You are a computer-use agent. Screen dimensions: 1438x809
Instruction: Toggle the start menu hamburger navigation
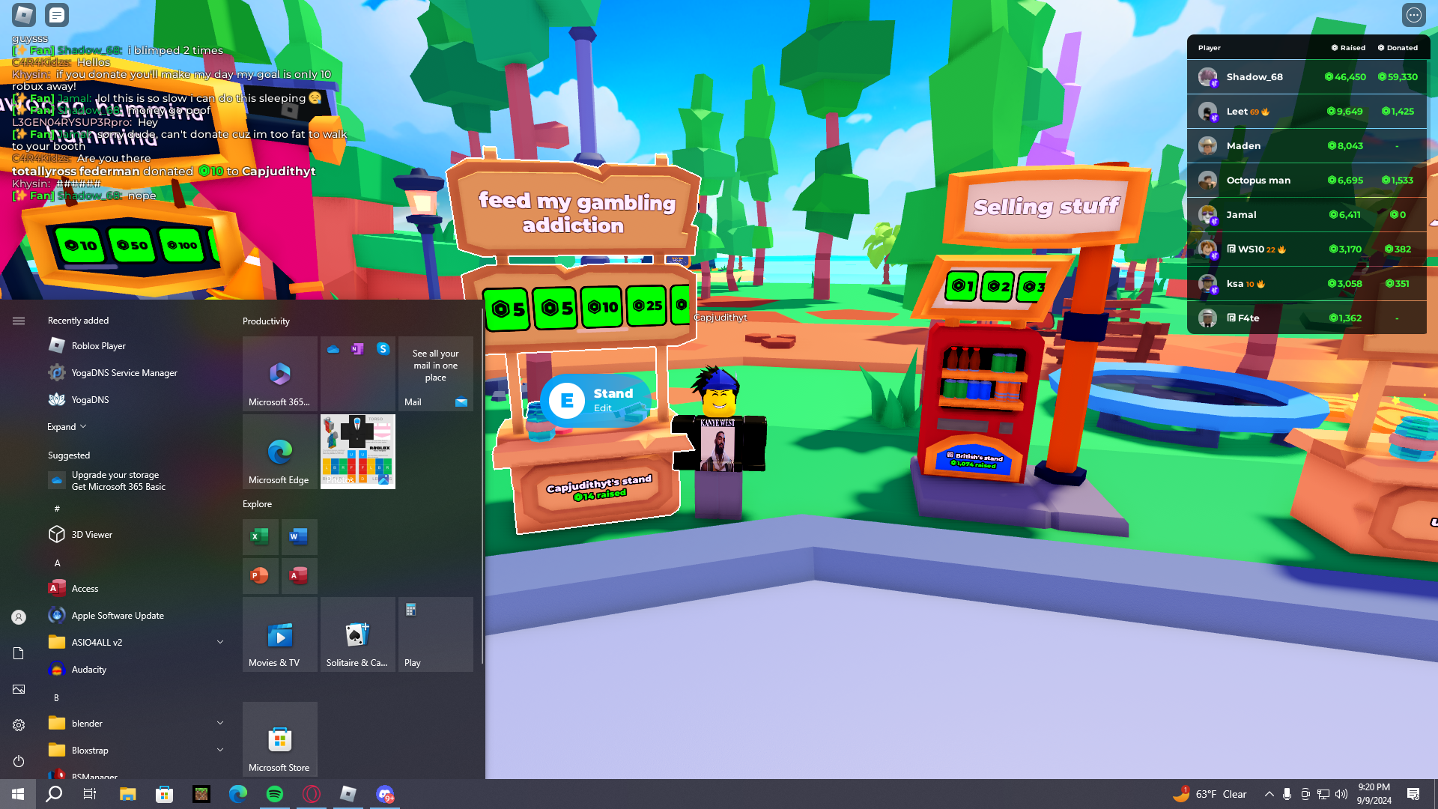coord(19,321)
